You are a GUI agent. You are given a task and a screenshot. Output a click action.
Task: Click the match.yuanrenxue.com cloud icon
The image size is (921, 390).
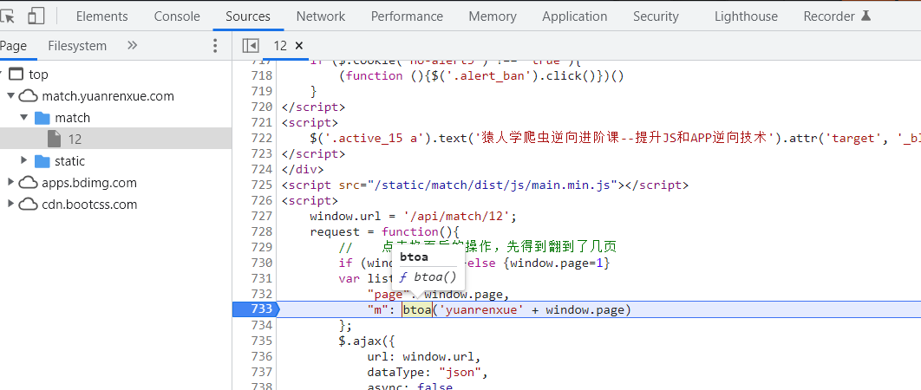[29, 95]
